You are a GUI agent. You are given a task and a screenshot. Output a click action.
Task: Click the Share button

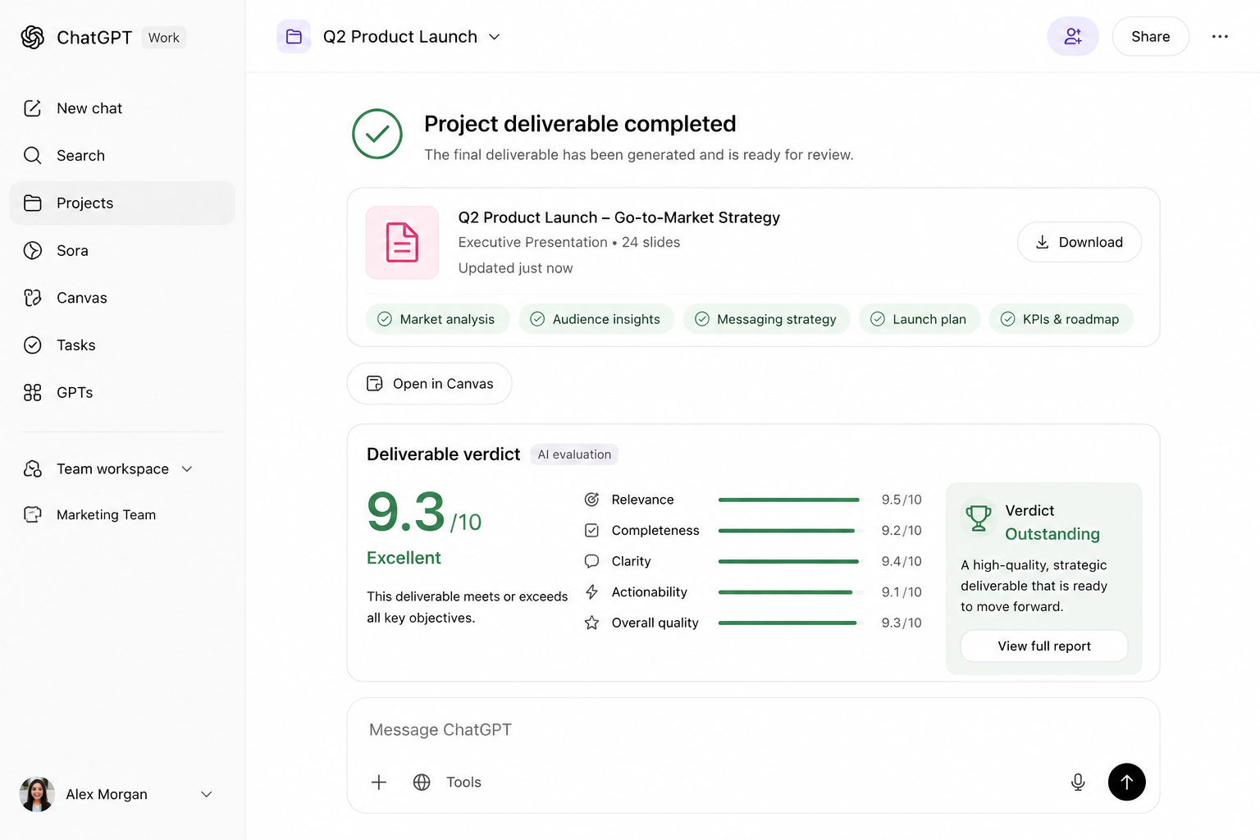(x=1150, y=36)
